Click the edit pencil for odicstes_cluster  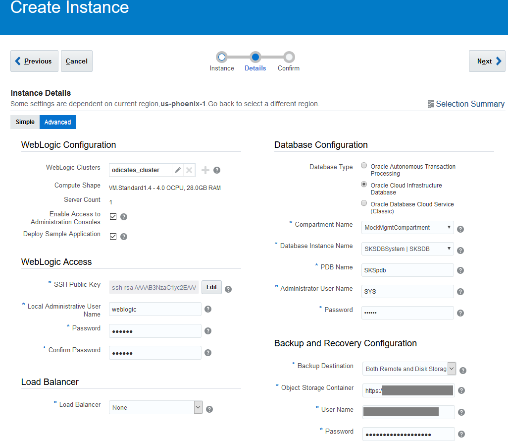point(178,170)
